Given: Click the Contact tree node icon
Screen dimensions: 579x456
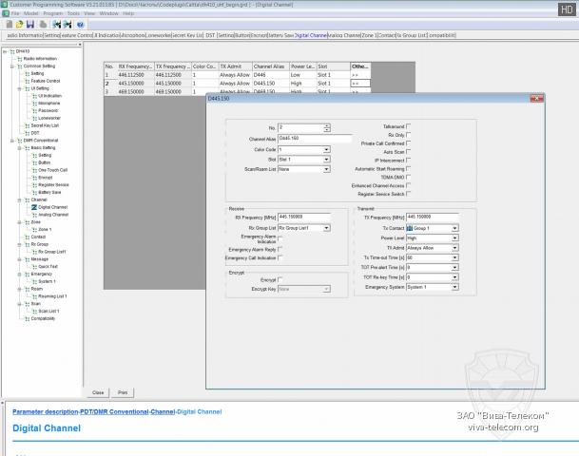Looking at the screenshot, I should (27, 237).
